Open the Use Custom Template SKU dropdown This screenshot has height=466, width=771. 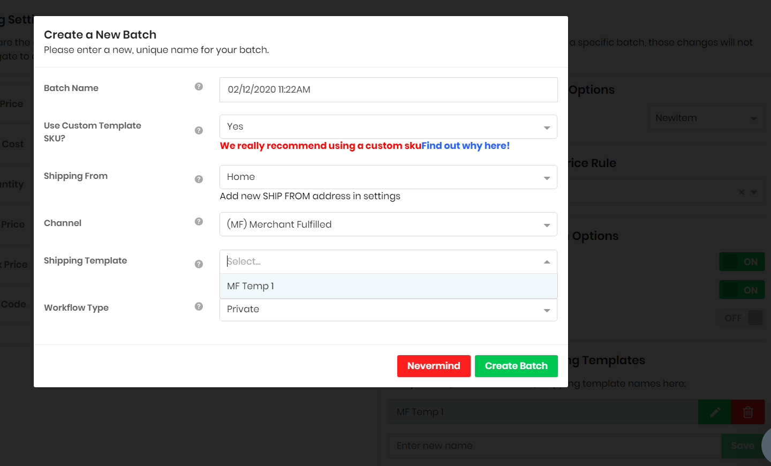point(388,126)
